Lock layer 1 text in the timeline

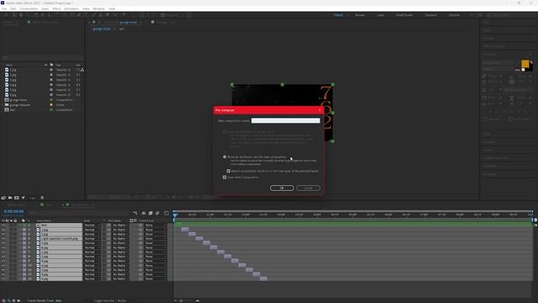click(15, 226)
